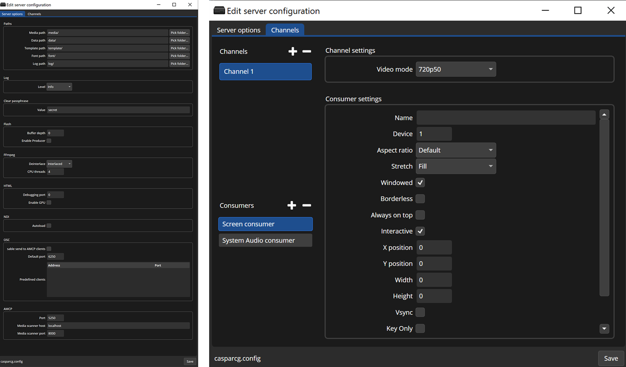Disable the Windowed option
This screenshot has height=367, width=626.
pyautogui.click(x=420, y=182)
